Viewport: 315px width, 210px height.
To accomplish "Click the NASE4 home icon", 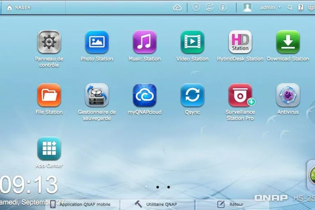I will 9,8.
